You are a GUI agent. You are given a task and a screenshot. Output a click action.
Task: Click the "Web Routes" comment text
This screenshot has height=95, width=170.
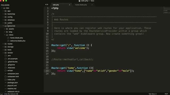tap(61, 20)
